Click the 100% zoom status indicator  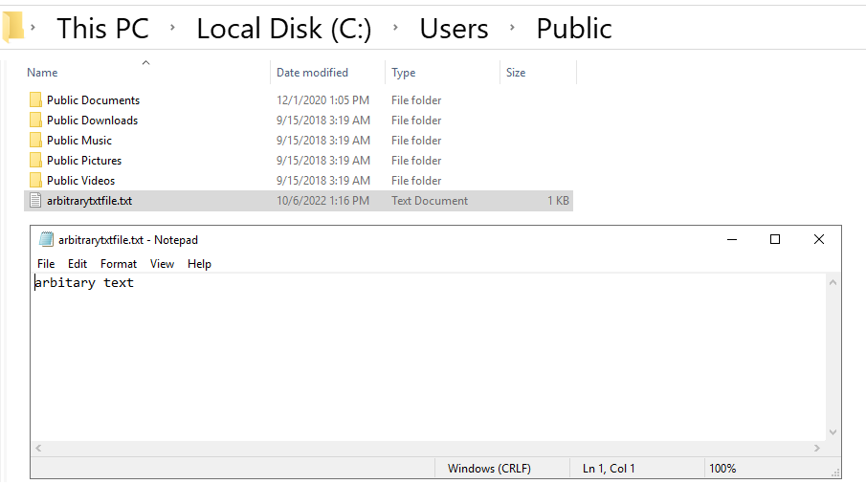click(722, 469)
